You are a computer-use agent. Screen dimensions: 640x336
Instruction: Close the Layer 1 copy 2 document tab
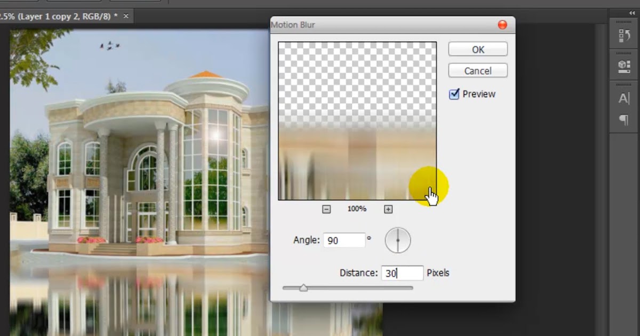point(126,16)
